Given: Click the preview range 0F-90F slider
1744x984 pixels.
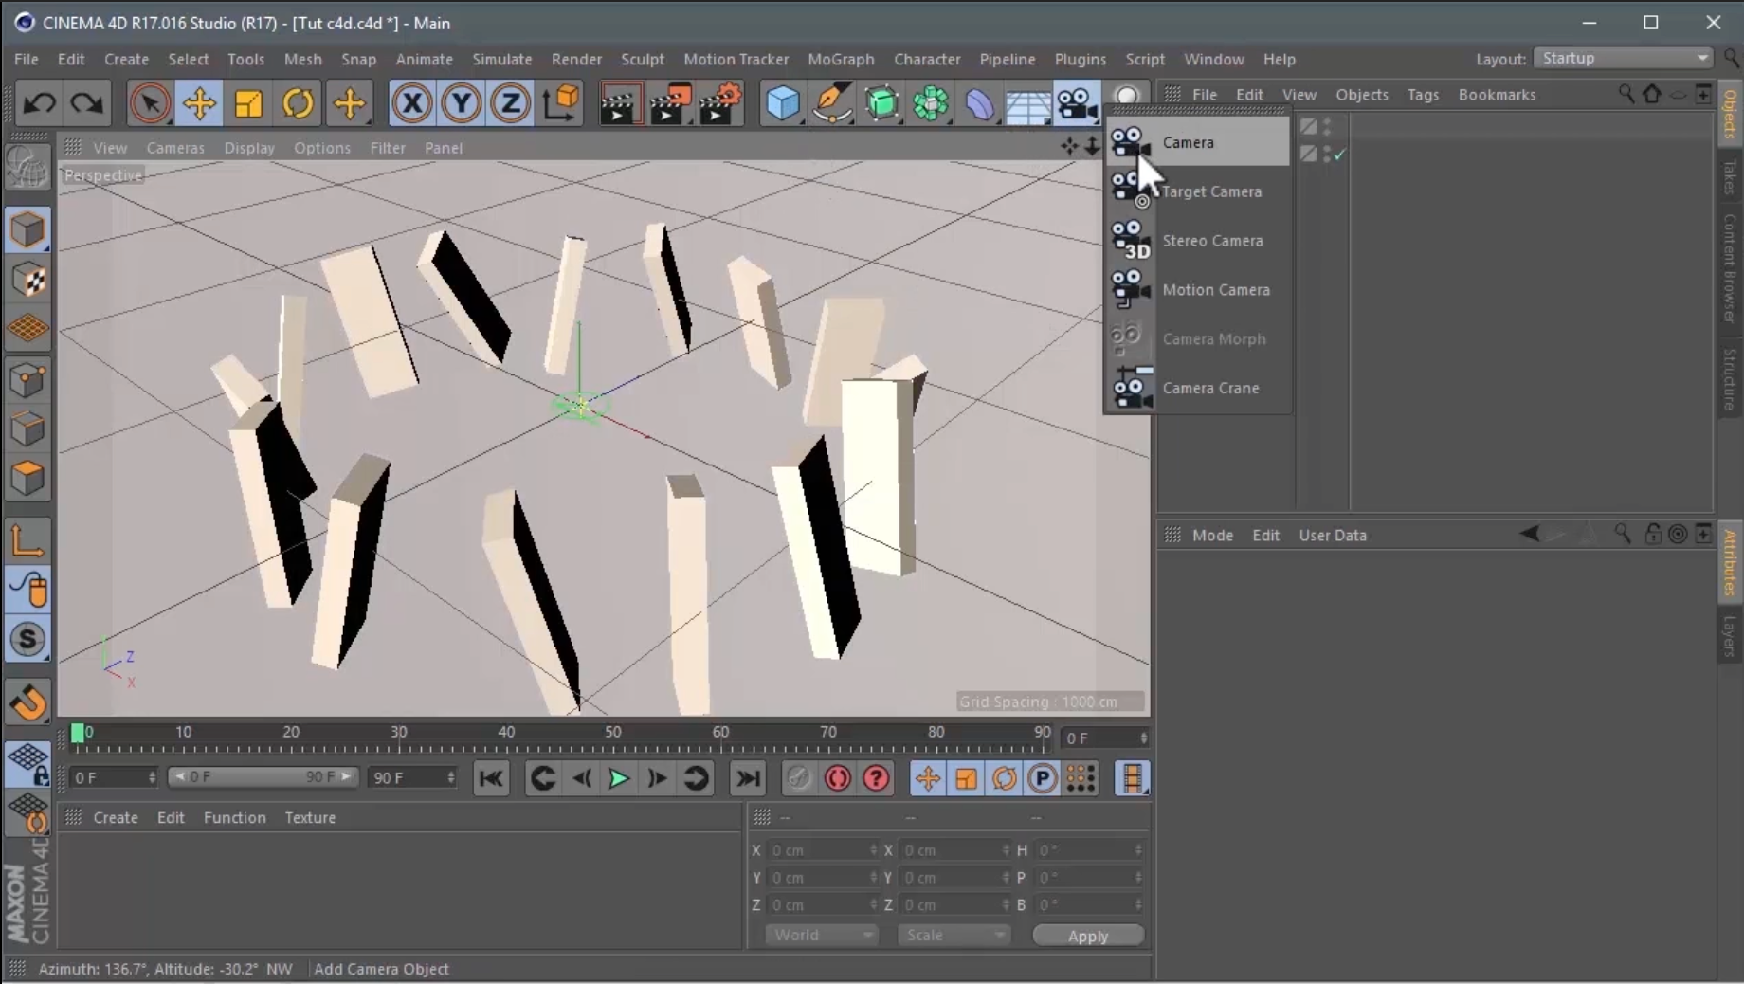Looking at the screenshot, I should pyautogui.click(x=263, y=777).
